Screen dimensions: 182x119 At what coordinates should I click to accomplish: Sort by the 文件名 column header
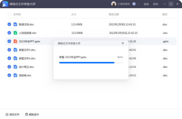pos(17,14)
